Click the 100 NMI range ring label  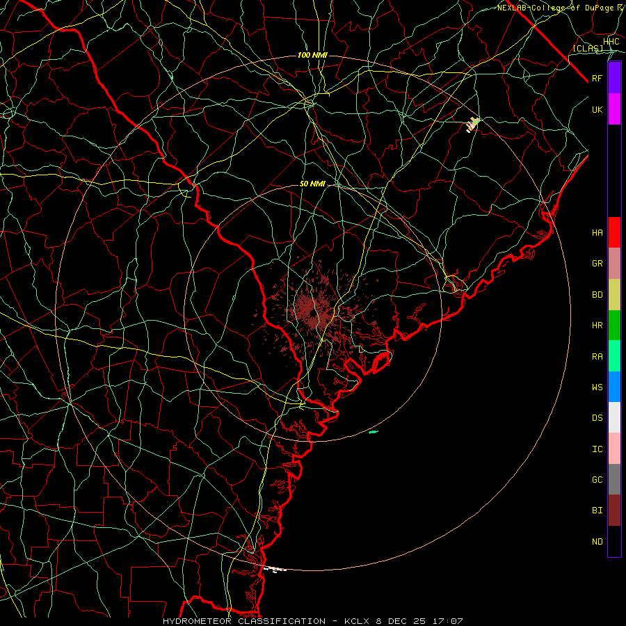coord(312,55)
